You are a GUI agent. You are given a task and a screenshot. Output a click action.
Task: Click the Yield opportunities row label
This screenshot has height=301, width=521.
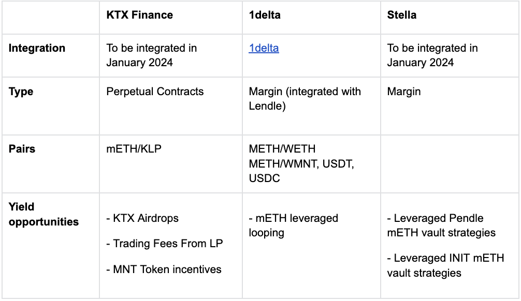coord(44,214)
